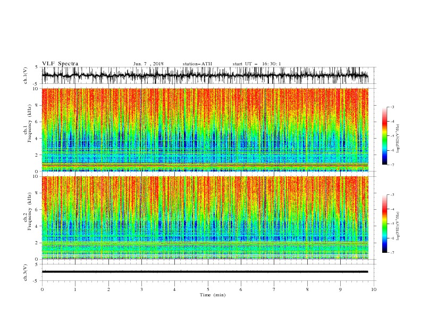Image resolution: width=421 pixels, height=325 pixels.
Task: Click the time-axis tick label "10" at bottom right
Action: point(374,289)
